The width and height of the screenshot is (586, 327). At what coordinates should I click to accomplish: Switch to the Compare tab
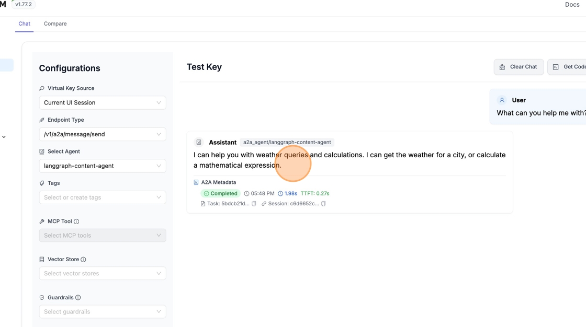[x=55, y=24]
